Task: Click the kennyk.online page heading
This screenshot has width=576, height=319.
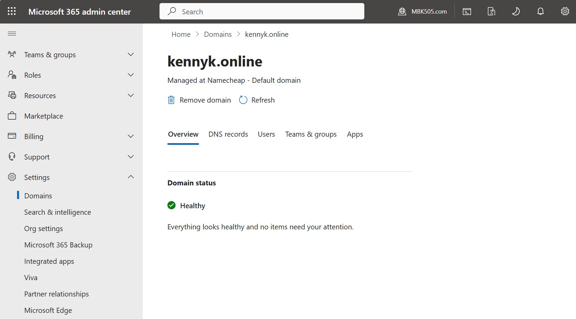Action: [215, 61]
